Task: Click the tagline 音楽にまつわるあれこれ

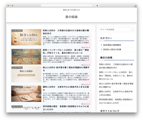Action: 71,10
